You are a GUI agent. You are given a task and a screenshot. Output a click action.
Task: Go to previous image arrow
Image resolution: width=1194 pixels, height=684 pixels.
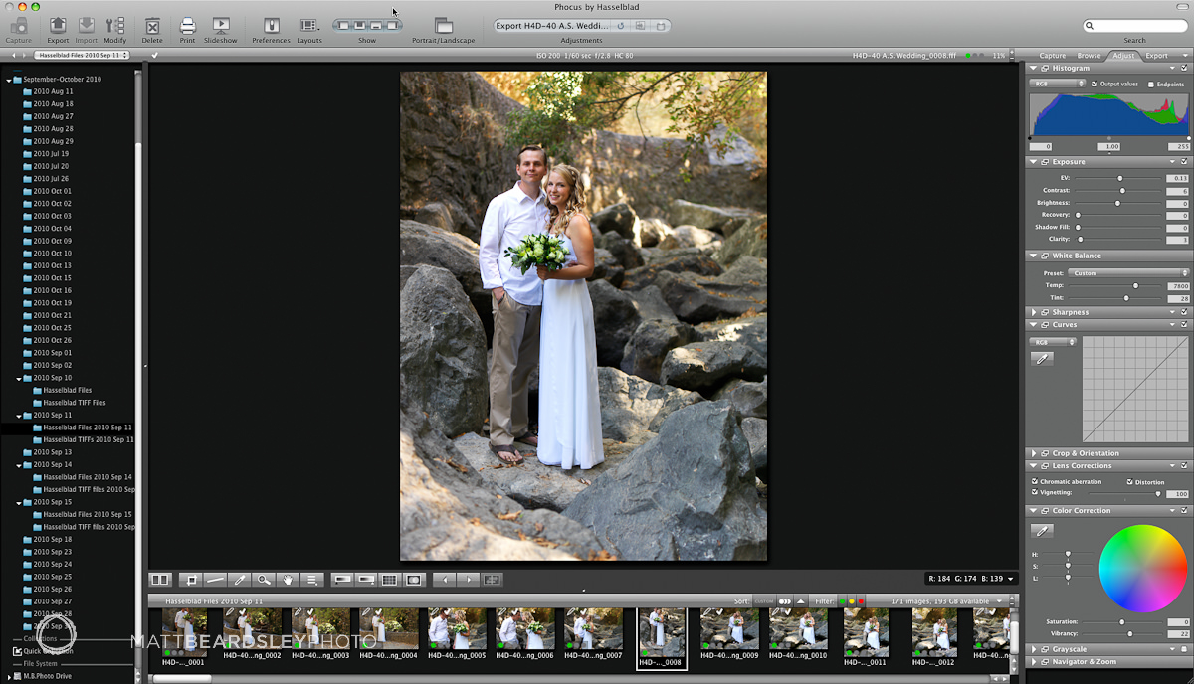(446, 579)
